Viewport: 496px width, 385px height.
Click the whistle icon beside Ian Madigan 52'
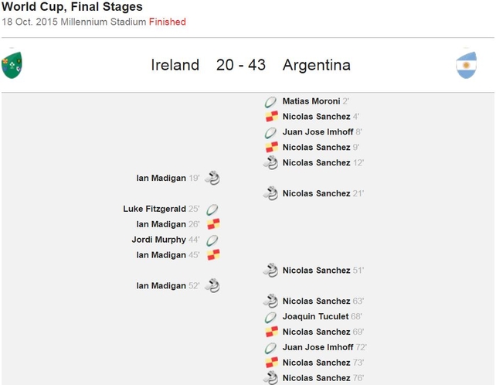[212, 285]
